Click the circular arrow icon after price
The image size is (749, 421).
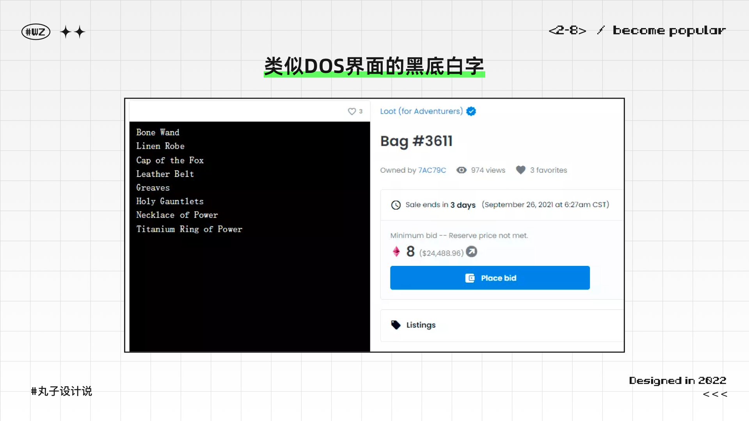point(472,252)
